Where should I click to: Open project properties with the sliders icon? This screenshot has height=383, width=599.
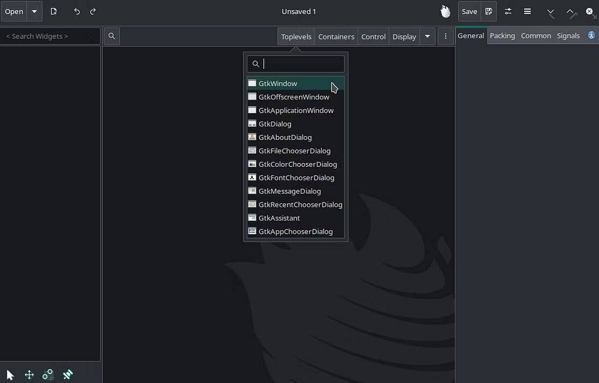(507, 11)
